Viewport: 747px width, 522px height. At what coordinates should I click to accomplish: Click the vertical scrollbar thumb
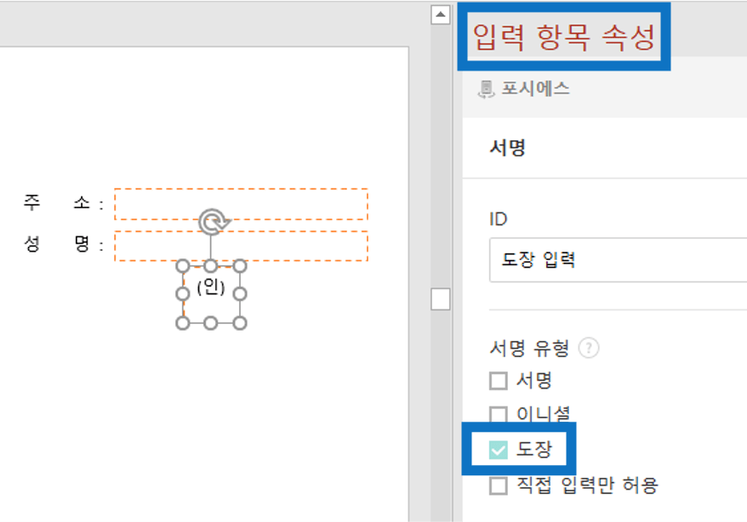tap(441, 299)
